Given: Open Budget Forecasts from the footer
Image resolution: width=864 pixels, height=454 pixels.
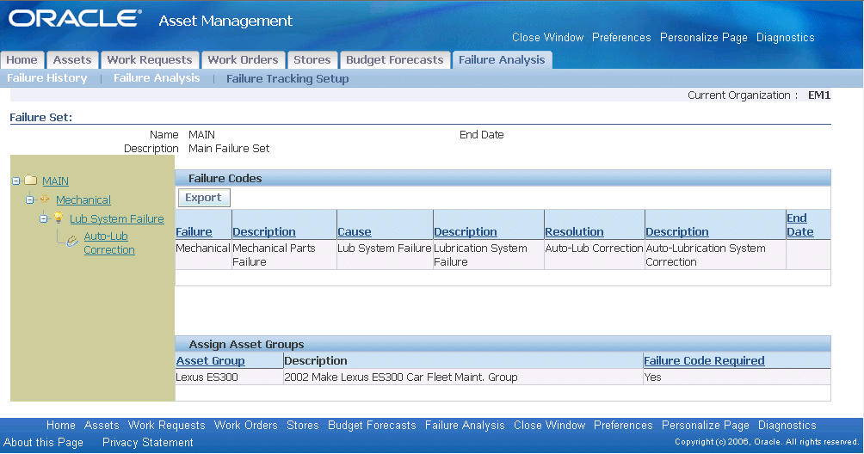Looking at the screenshot, I should tap(372, 425).
